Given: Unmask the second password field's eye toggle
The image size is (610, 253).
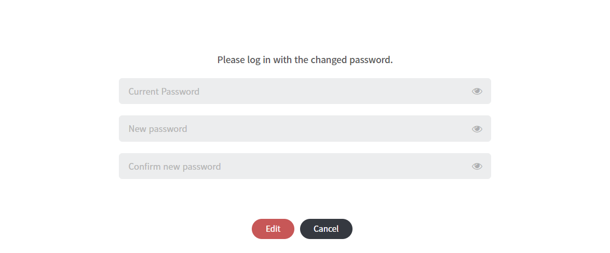Looking at the screenshot, I should click(477, 129).
